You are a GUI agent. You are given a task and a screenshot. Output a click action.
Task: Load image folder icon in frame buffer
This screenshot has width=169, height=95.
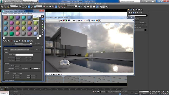click(82, 21)
